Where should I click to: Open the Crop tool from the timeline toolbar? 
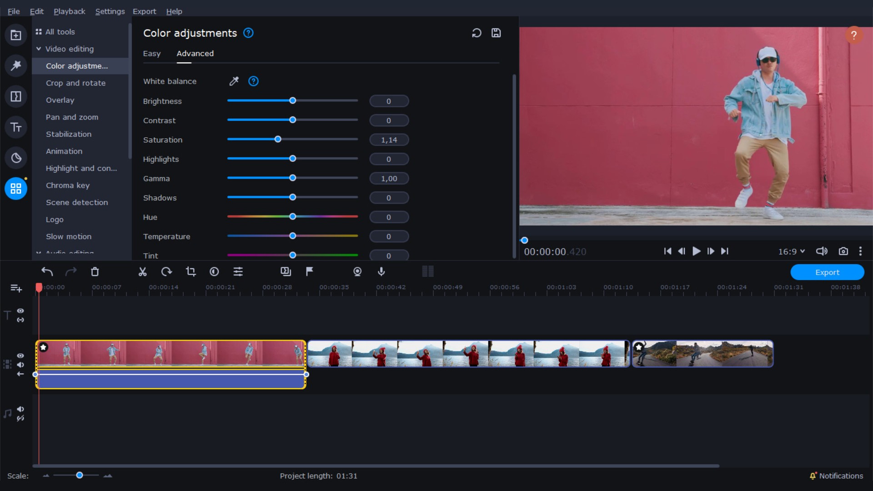coord(191,271)
